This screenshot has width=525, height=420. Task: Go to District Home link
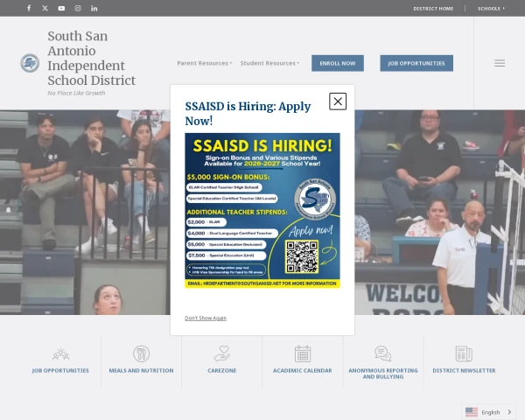click(x=433, y=9)
